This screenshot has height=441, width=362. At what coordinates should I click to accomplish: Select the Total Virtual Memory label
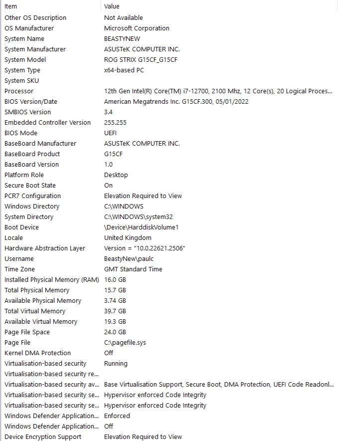(x=35, y=311)
